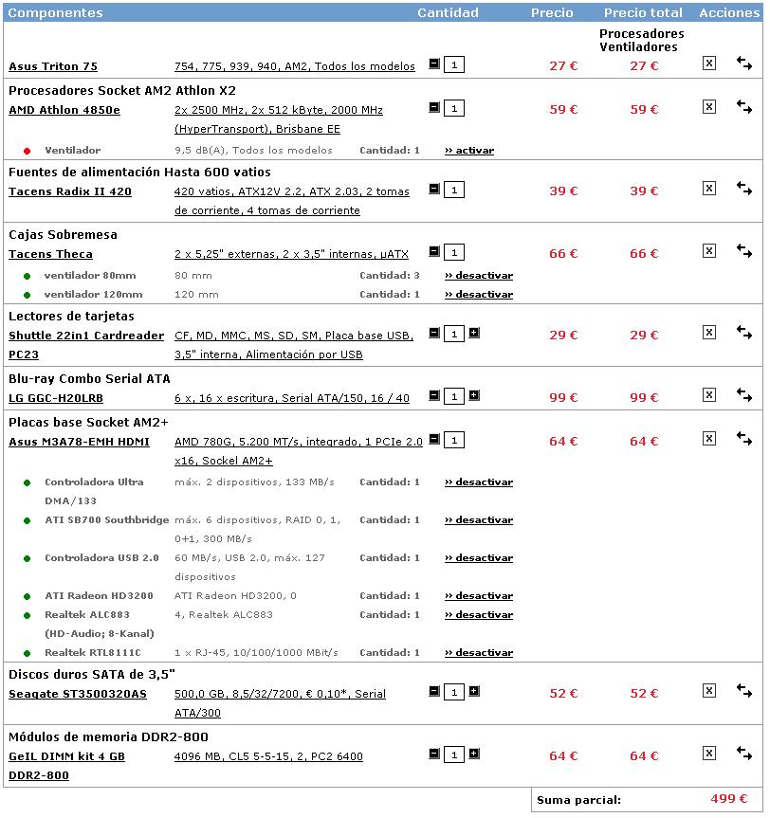
Task: Decrease quantity of Seagate ST3500320AS
Action: pyautogui.click(x=434, y=691)
